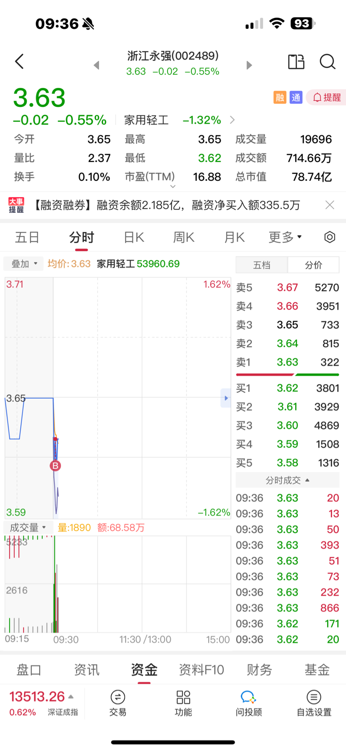This screenshot has height=751, width=346.
Task: Tap the orange 融 margin badge
Action: pos(280,97)
